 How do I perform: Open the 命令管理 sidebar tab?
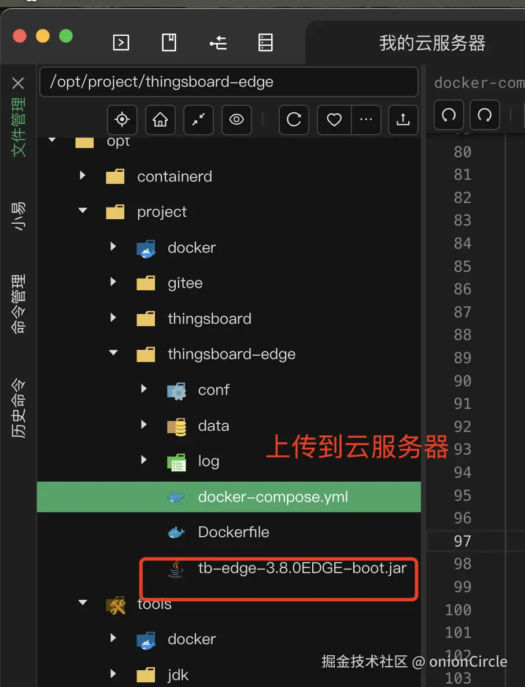point(19,304)
